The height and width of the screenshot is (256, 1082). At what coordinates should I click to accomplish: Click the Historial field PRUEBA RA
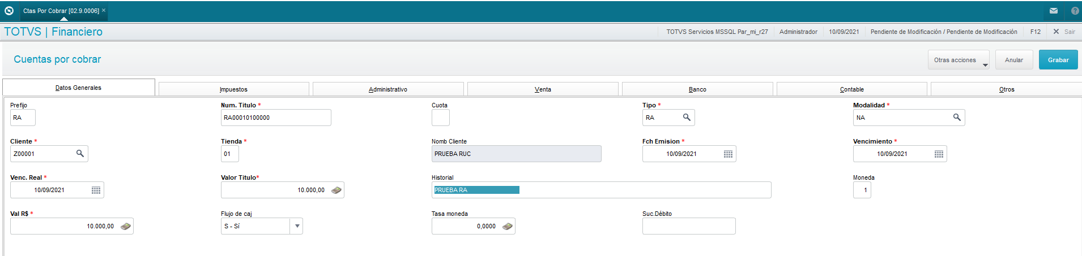coord(602,190)
